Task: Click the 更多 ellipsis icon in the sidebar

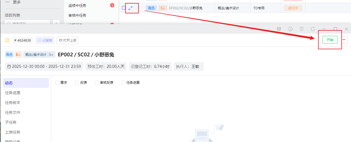Action: (7, 2)
